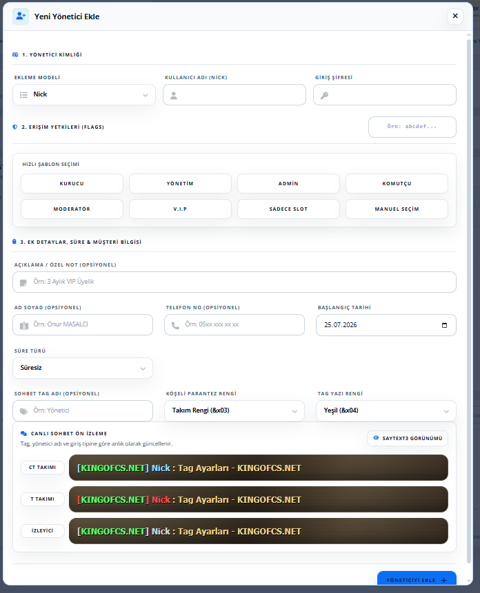Image resolution: width=480 pixels, height=593 pixels.
Task: Apply the ADMİN quick template
Action: pos(288,183)
